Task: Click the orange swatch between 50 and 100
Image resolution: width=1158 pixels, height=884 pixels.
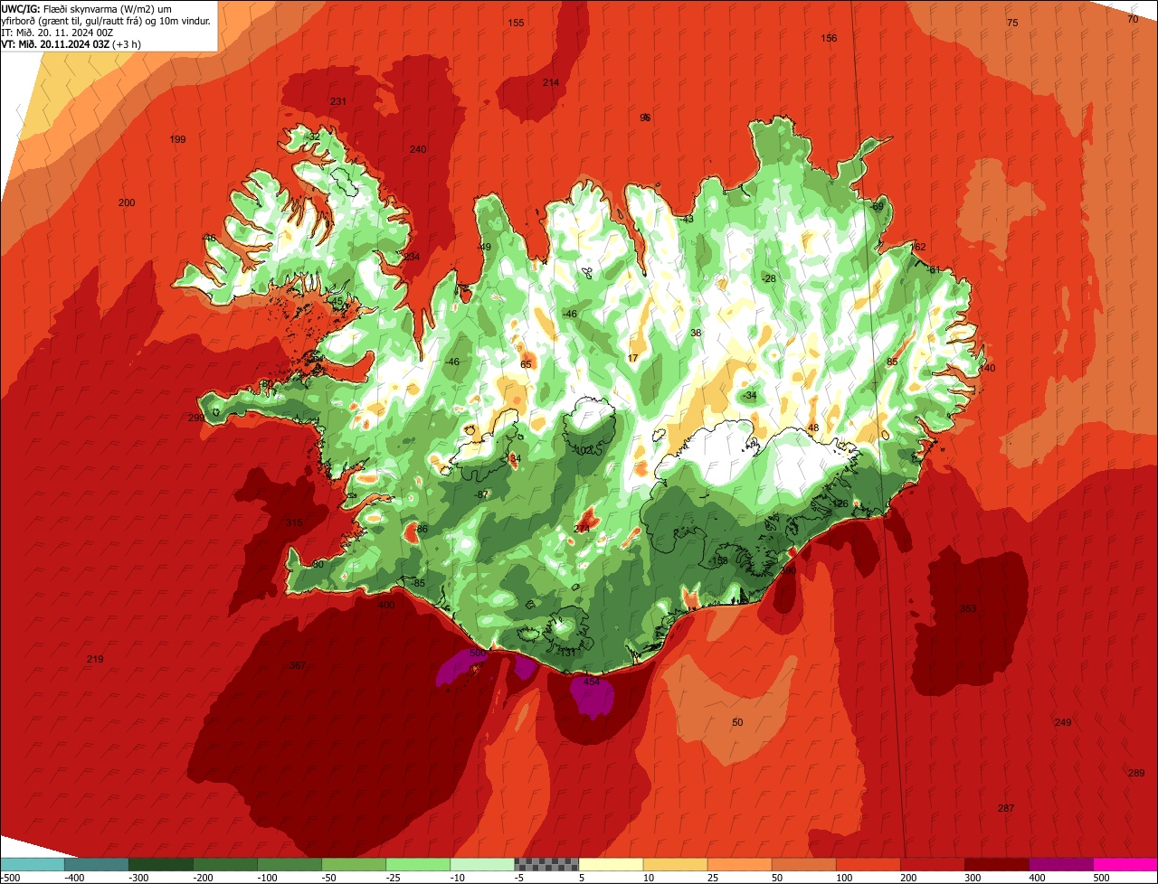Action: pos(803,864)
